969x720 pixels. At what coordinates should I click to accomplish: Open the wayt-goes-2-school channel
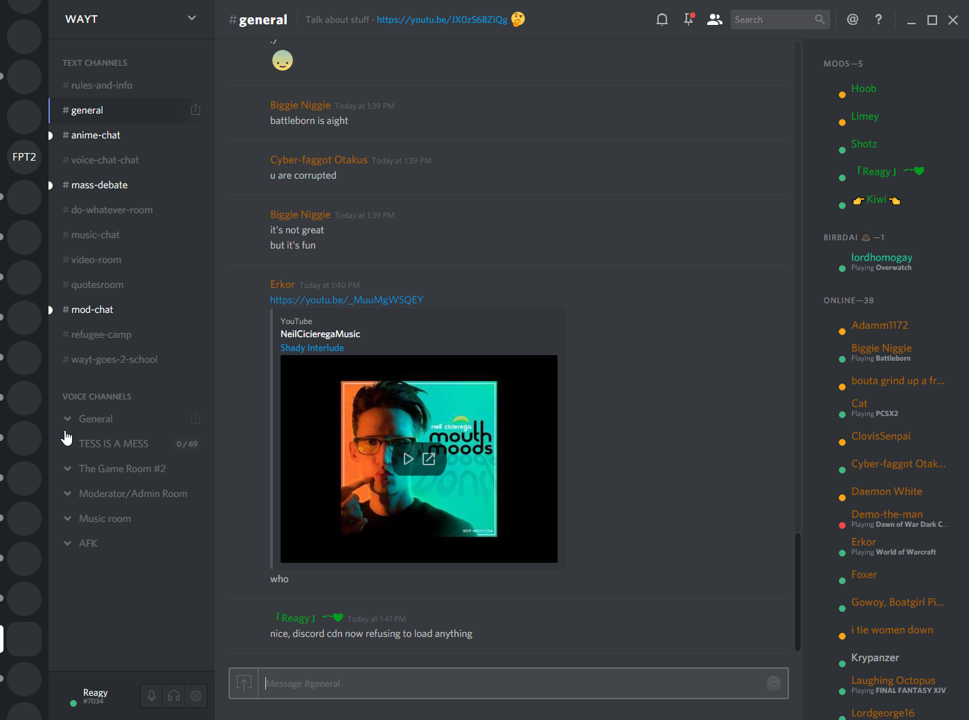click(x=131, y=359)
